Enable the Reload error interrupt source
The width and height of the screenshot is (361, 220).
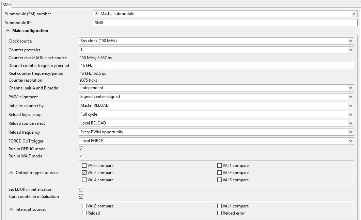pyautogui.click(x=220, y=213)
